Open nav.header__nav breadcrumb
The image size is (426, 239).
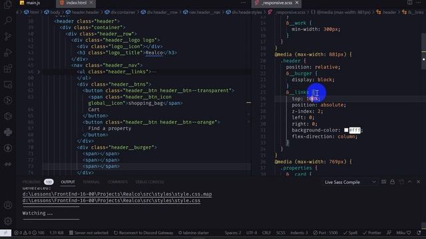click(x=202, y=12)
